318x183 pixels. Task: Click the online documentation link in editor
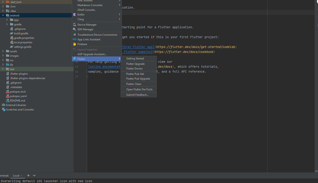(104, 67)
